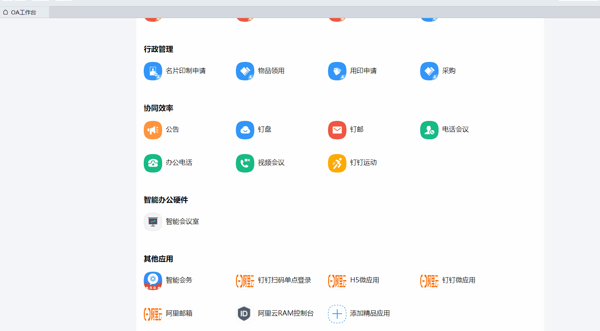Open the 物品领用 app icon
The width and height of the screenshot is (600, 331).
(245, 71)
